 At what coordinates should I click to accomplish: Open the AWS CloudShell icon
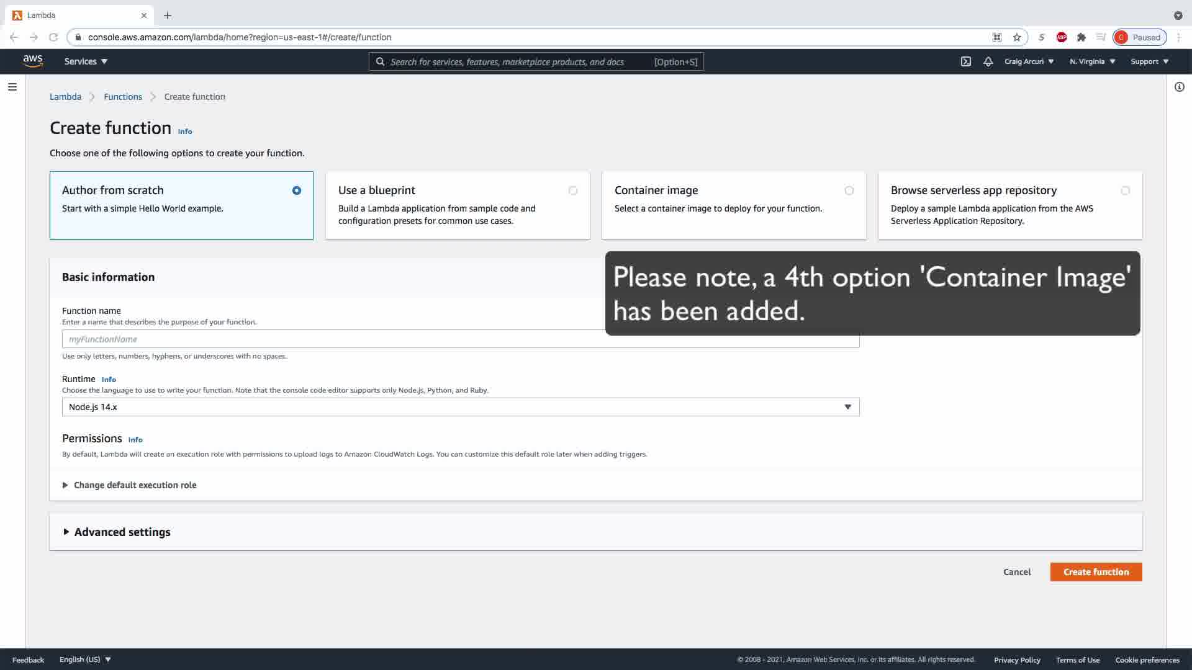(966, 61)
